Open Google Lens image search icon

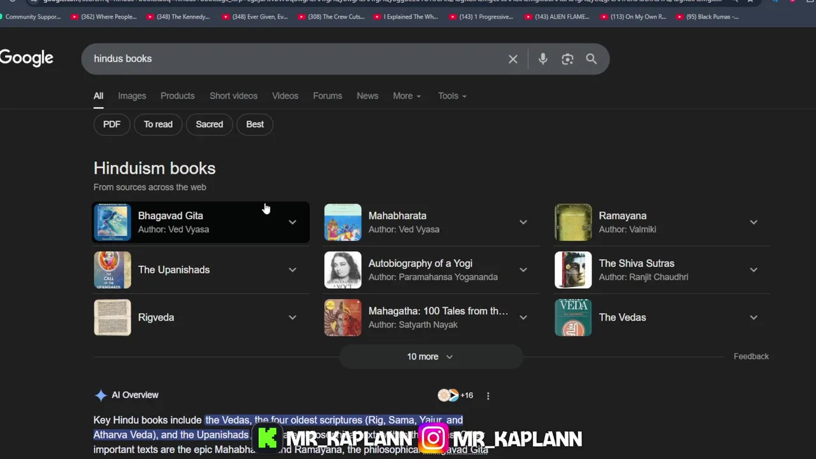(567, 59)
